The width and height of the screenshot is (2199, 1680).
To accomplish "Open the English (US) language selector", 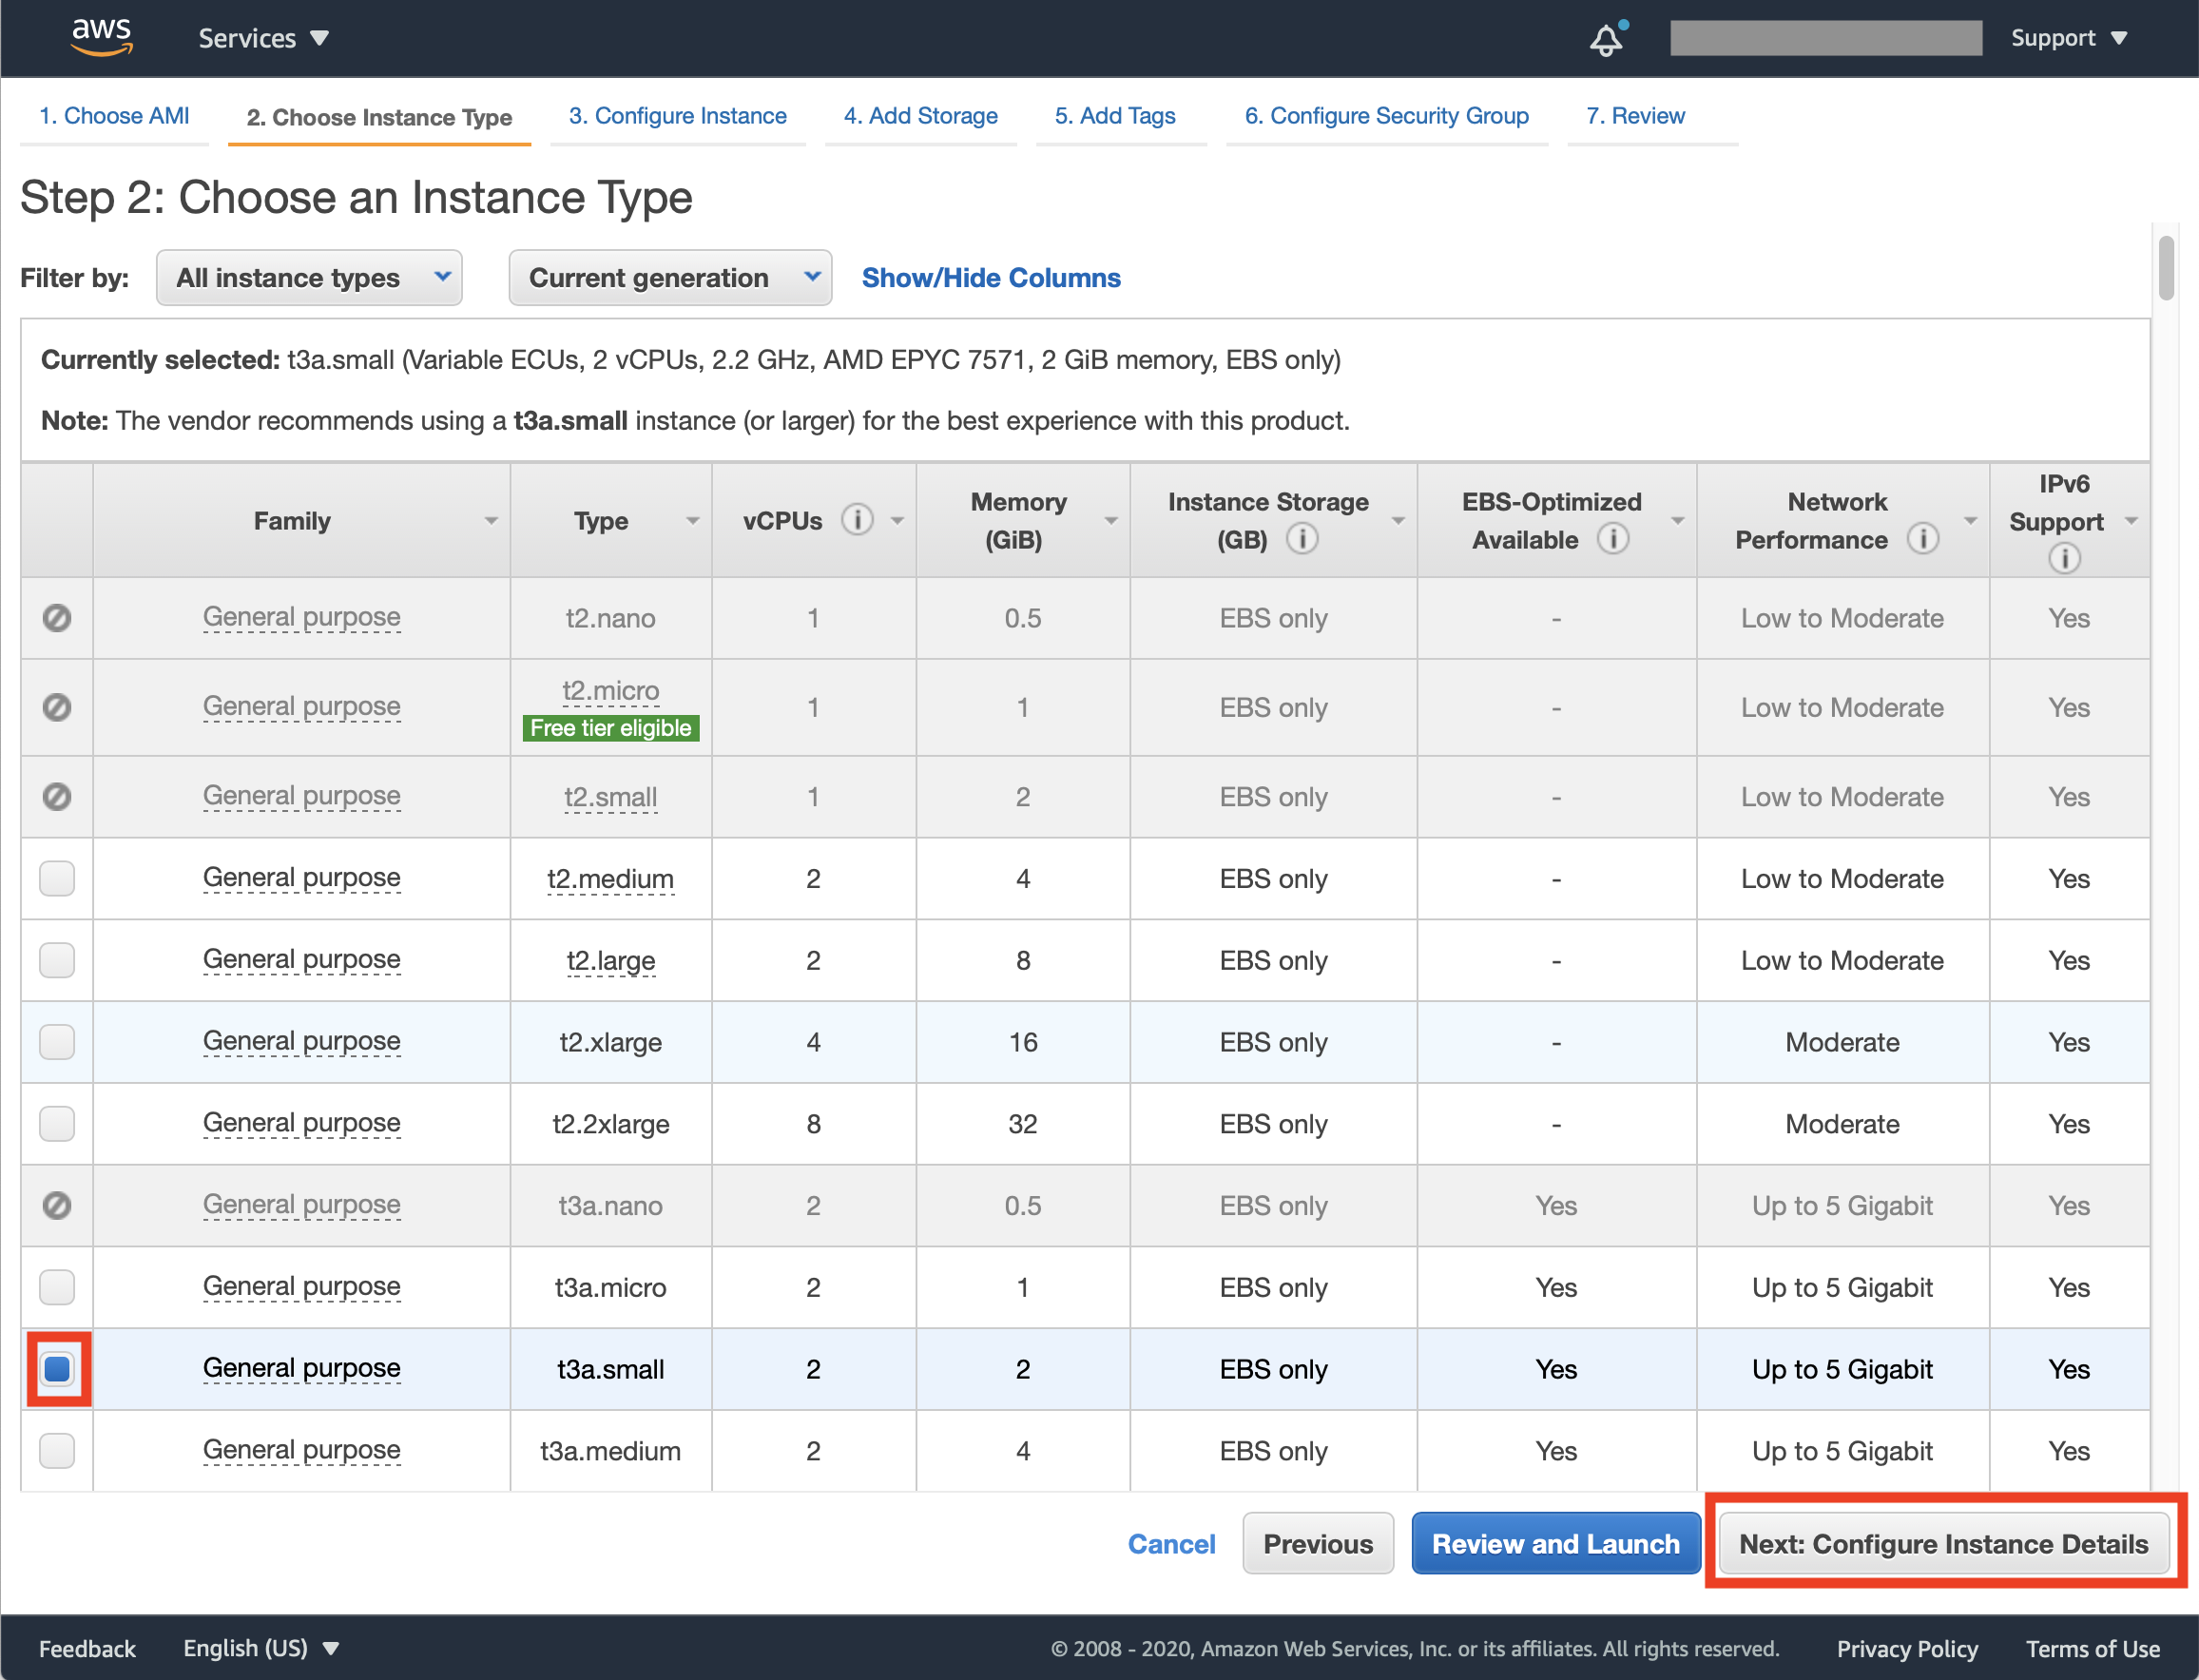I will 261,1648.
